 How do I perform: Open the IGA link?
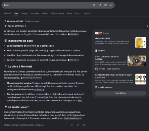click(45, 97)
